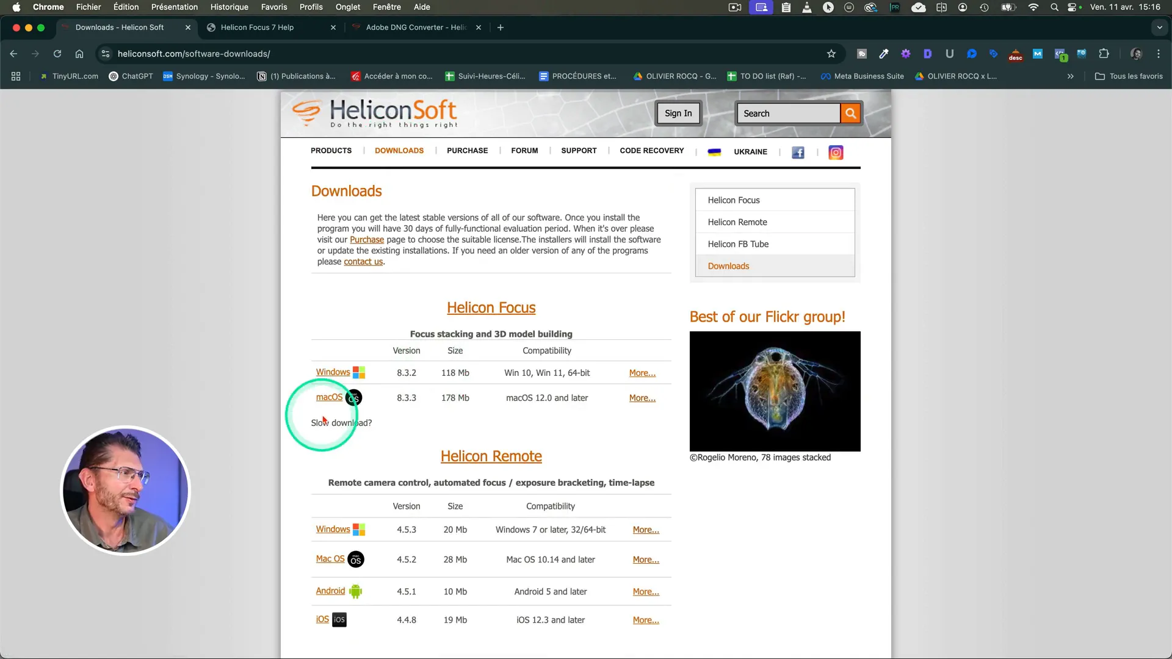Open the TinyURL.com bookmark
The image size is (1172, 659).
click(x=69, y=76)
